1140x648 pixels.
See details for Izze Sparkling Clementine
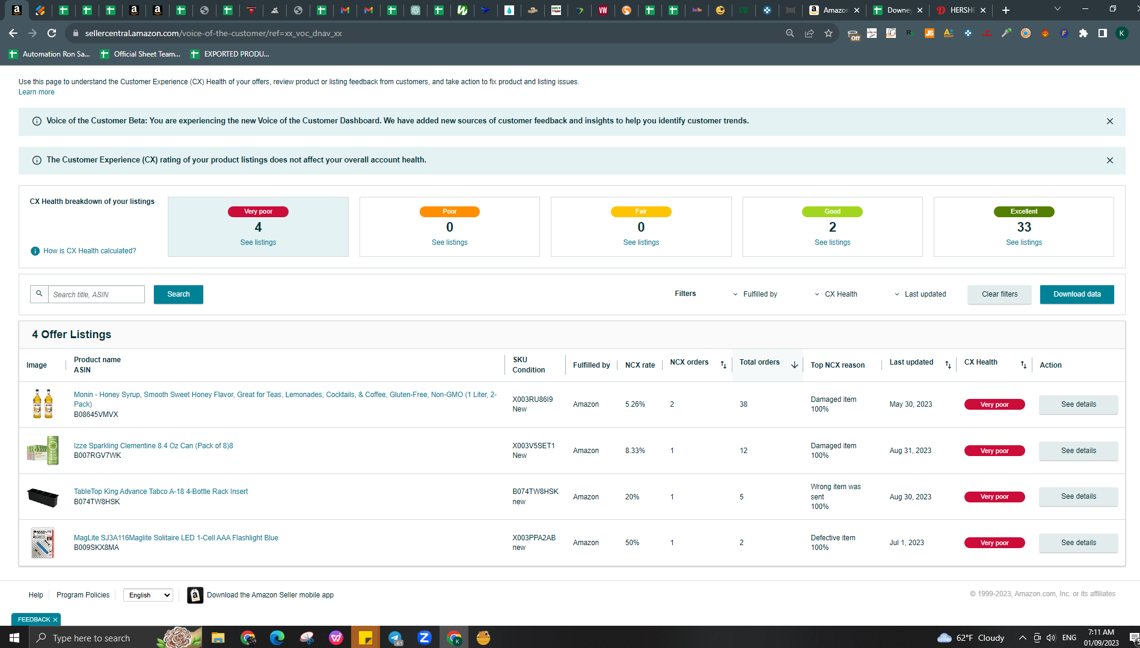click(x=1079, y=451)
